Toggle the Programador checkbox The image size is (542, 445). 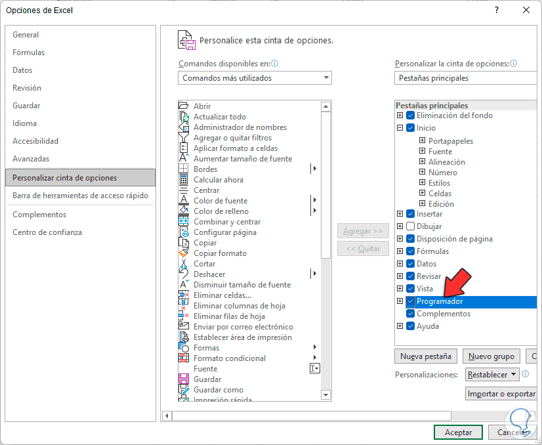pos(410,301)
